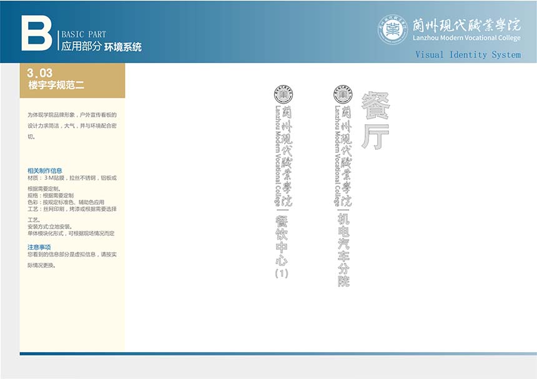Click the round emblem atop the right sign

pyautogui.click(x=342, y=95)
